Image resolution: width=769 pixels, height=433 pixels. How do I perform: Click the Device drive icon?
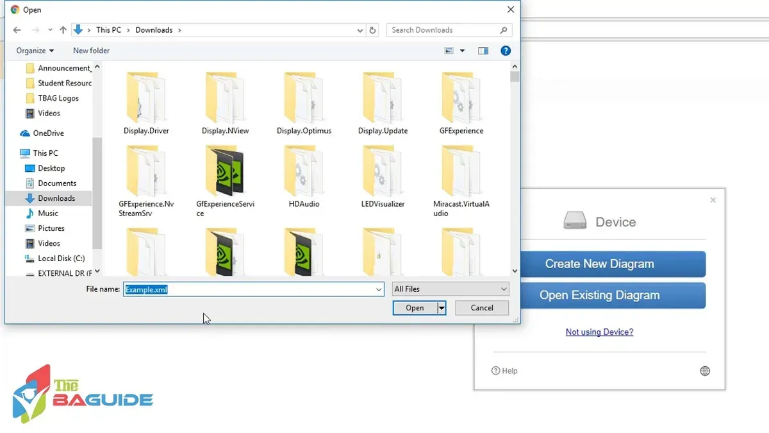pos(575,222)
